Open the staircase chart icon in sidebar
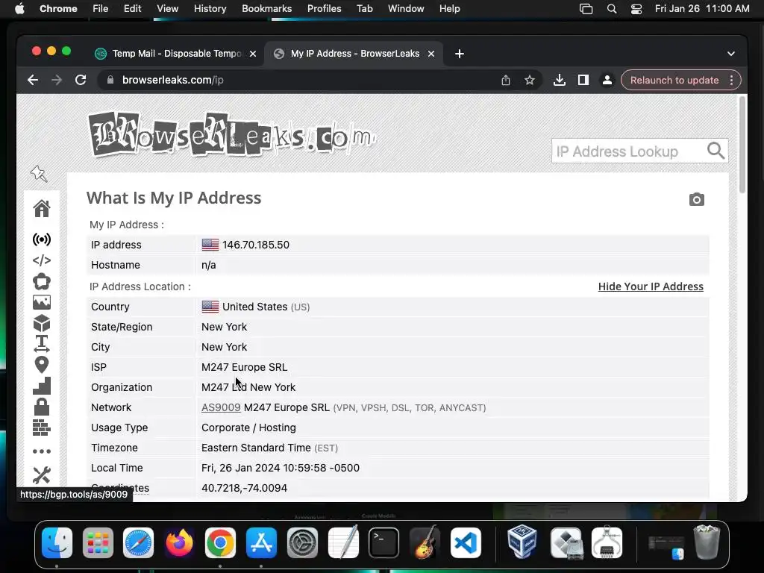 pos(42,386)
